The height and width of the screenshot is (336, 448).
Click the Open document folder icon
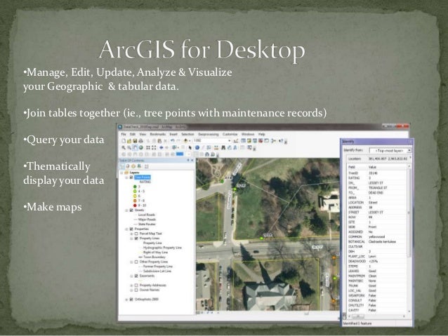click(129, 141)
